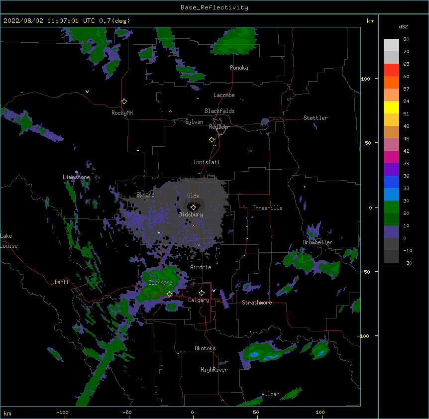Click the green echo north of Ponoka
This screenshot has height=419, width=429.
pos(234,41)
